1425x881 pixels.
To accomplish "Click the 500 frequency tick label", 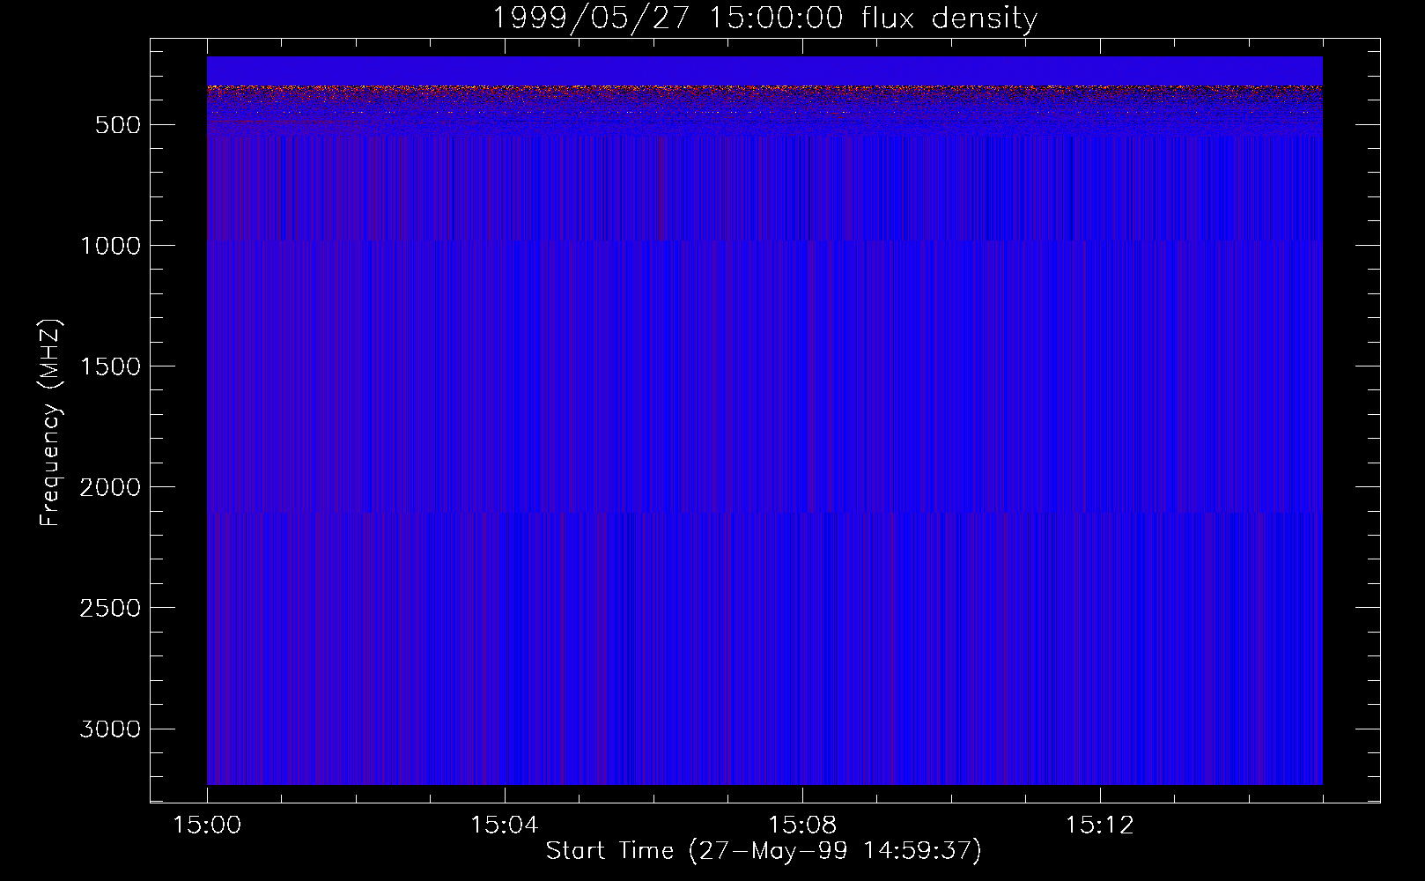I will pyautogui.click(x=118, y=125).
